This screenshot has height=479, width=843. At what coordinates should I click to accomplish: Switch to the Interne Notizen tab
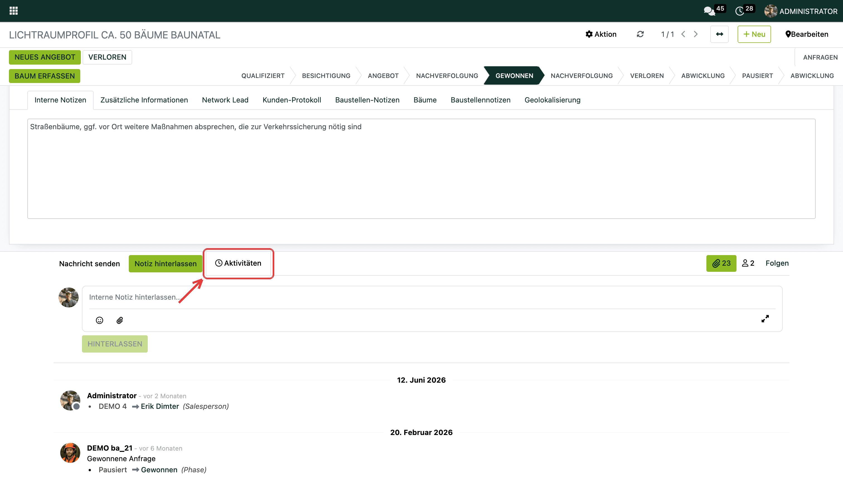pos(60,100)
